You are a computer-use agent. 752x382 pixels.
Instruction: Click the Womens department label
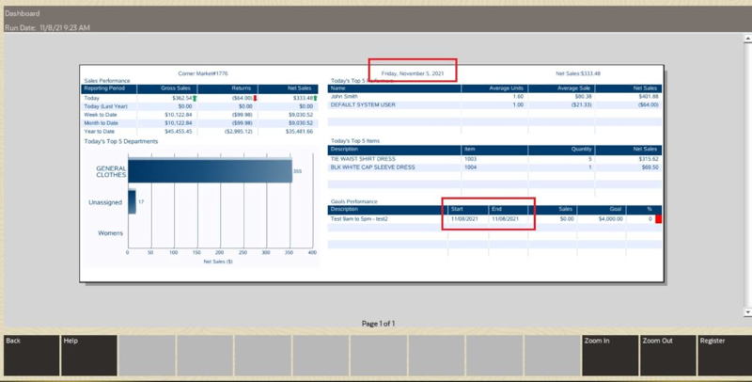point(110,233)
